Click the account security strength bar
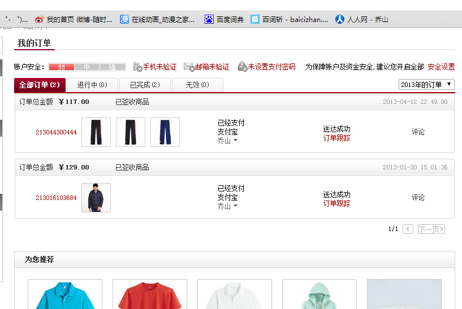 [x=87, y=67]
